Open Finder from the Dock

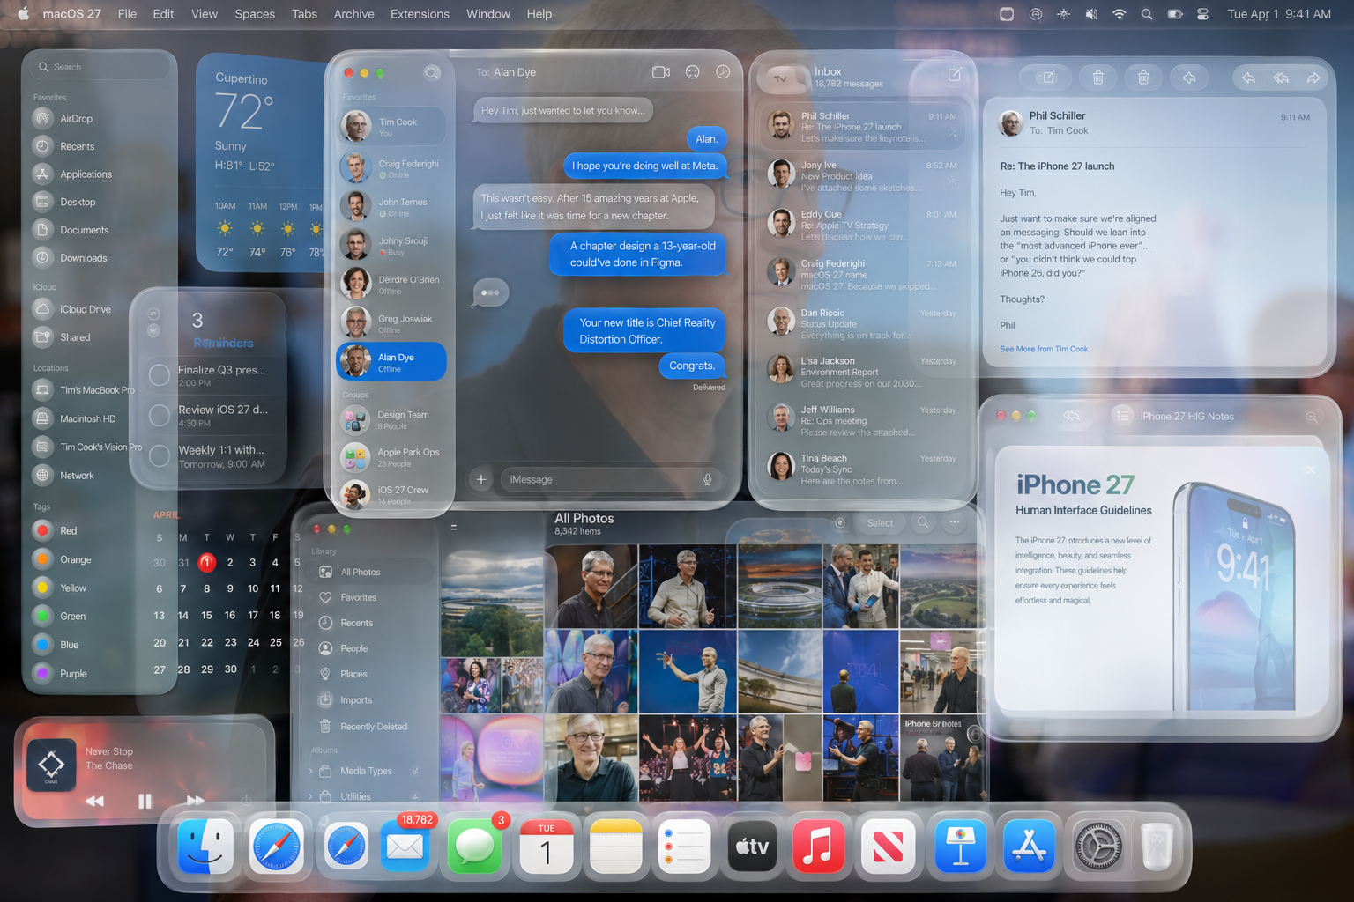point(206,847)
